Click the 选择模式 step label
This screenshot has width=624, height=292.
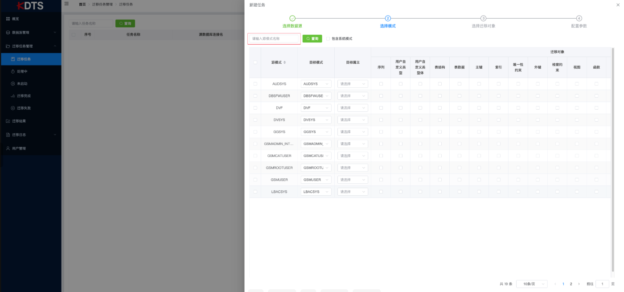388,26
